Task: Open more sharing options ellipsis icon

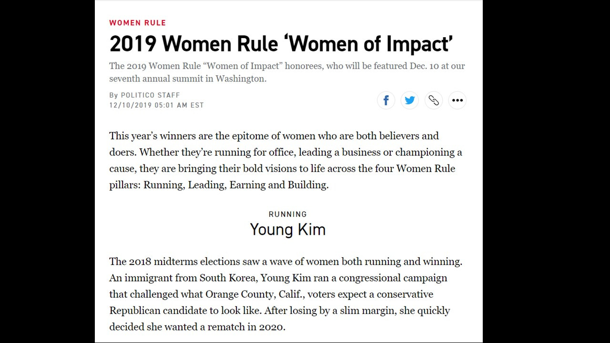Action: 457,100
